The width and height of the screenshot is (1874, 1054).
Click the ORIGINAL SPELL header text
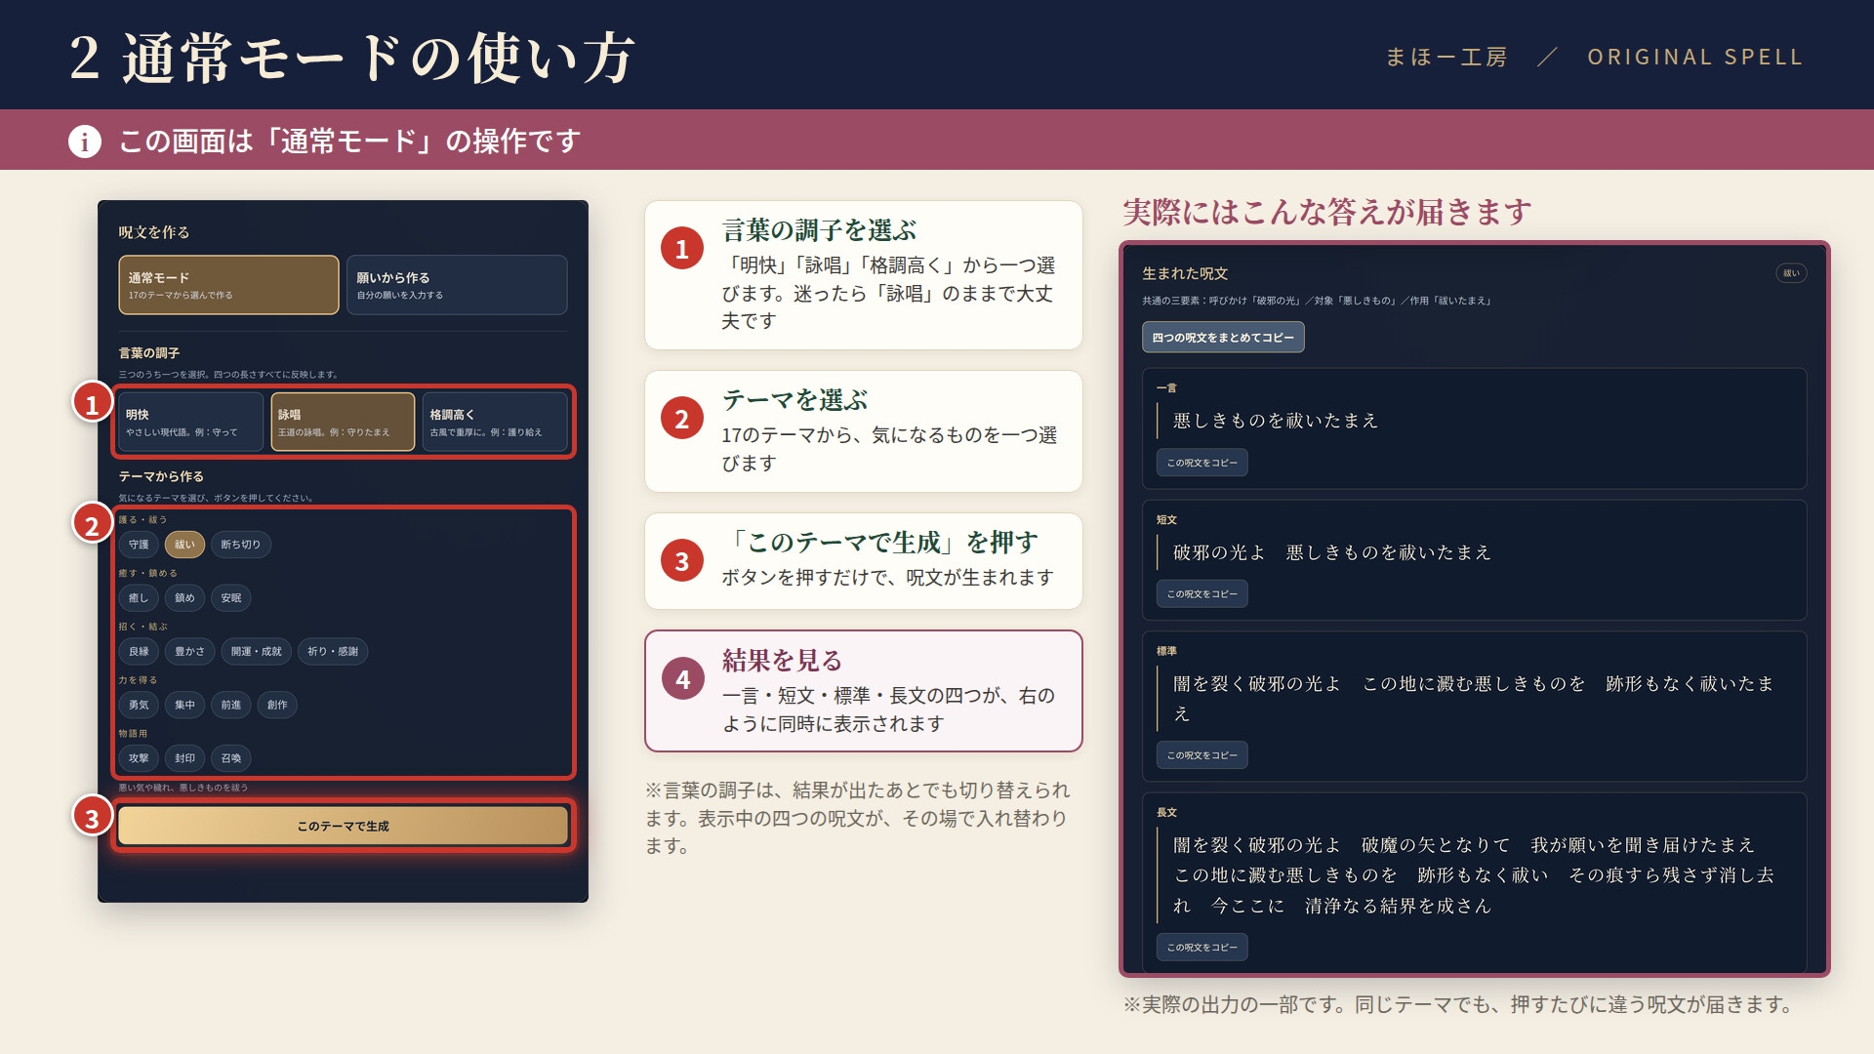pos(1695,58)
